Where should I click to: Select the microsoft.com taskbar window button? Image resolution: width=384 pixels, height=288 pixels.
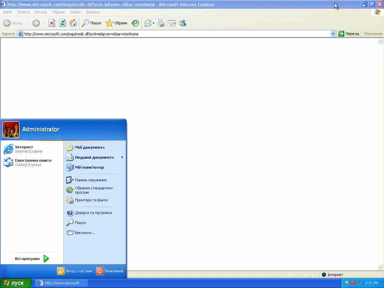[61, 283]
